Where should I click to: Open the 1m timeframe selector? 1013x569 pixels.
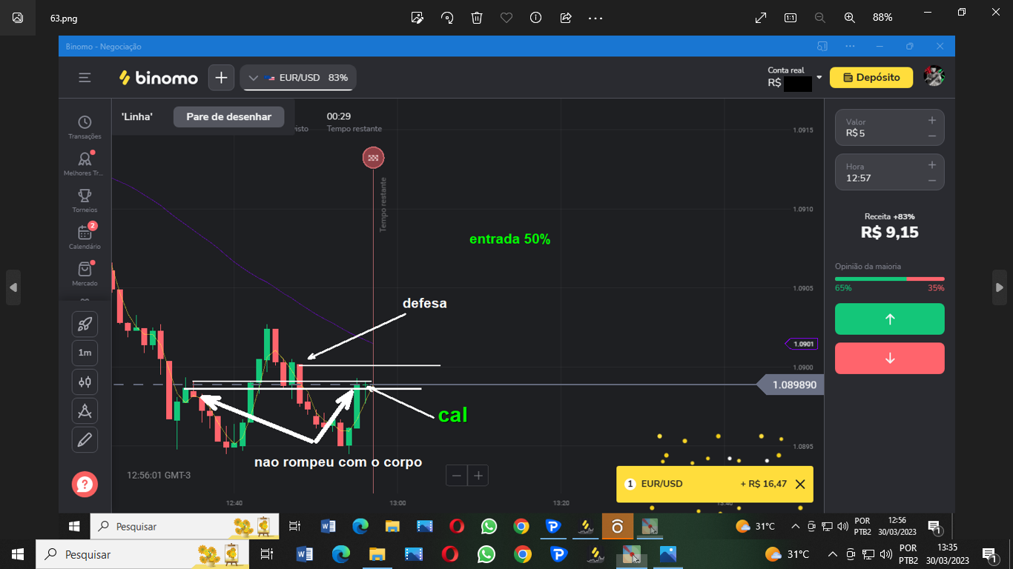pyautogui.click(x=85, y=353)
